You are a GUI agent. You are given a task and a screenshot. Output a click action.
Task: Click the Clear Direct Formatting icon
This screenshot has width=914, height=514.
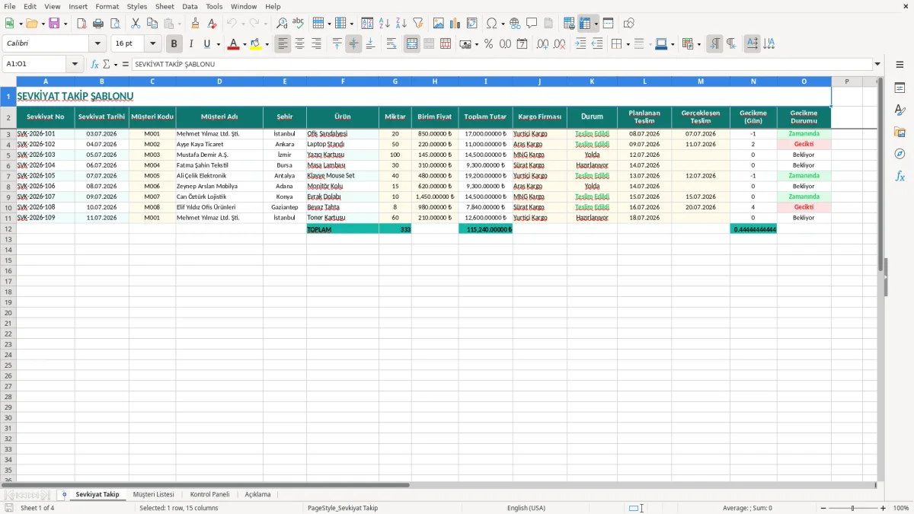[x=212, y=24]
